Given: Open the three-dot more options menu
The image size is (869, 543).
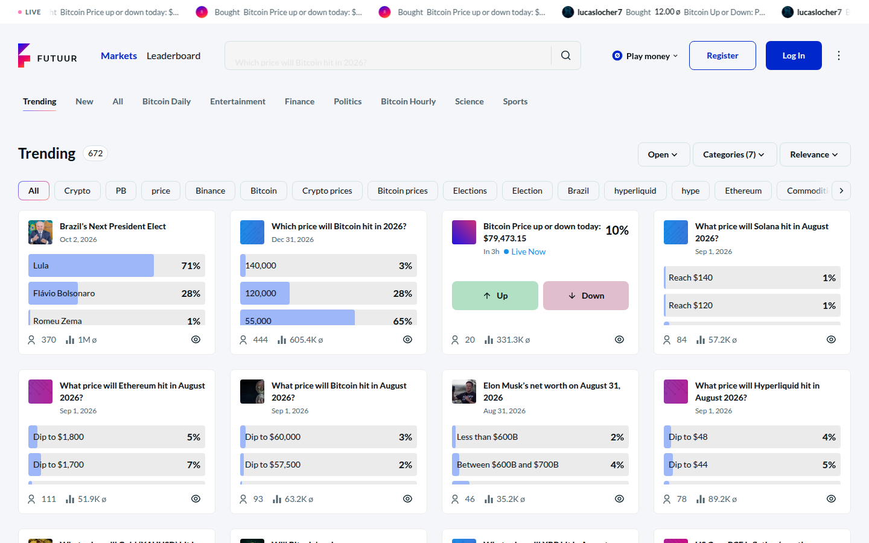Looking at the screenshot, I should (839, 56).
